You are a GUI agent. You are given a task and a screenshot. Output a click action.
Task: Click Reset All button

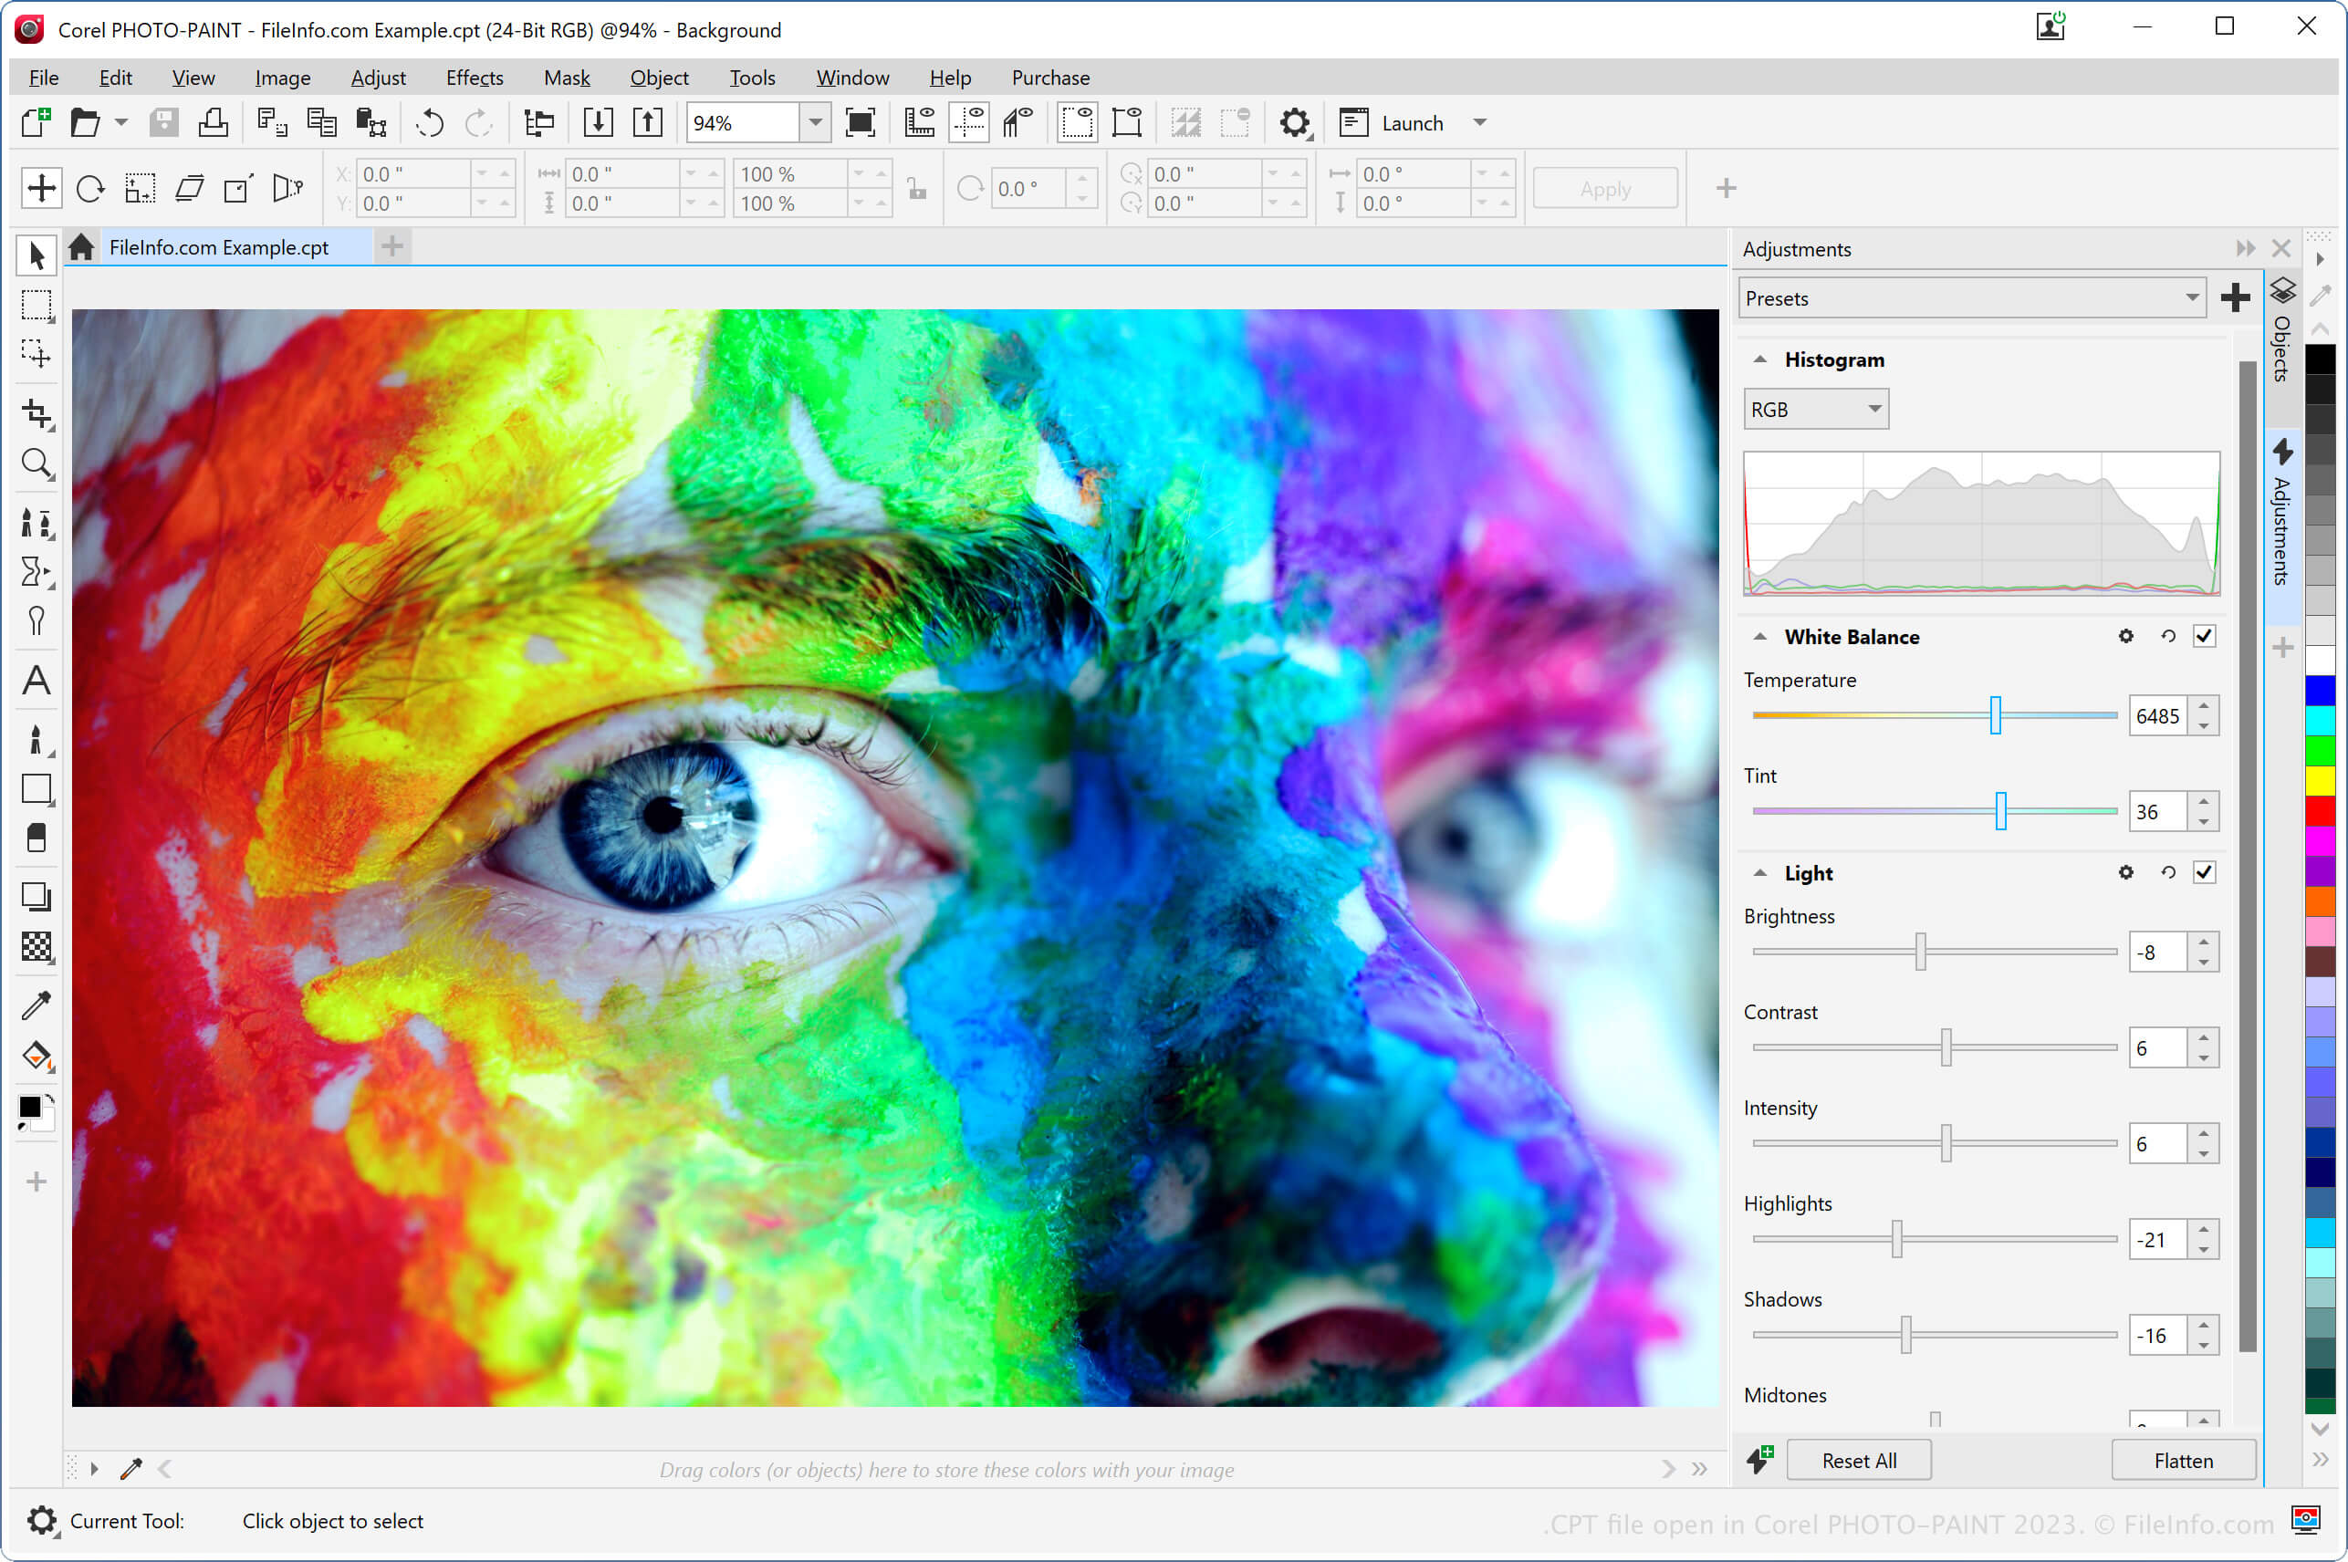(x=1856, y=1461)
